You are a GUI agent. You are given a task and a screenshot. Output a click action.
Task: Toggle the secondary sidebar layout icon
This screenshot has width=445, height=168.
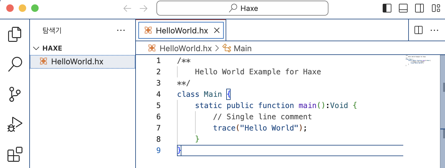coord(419,8)
